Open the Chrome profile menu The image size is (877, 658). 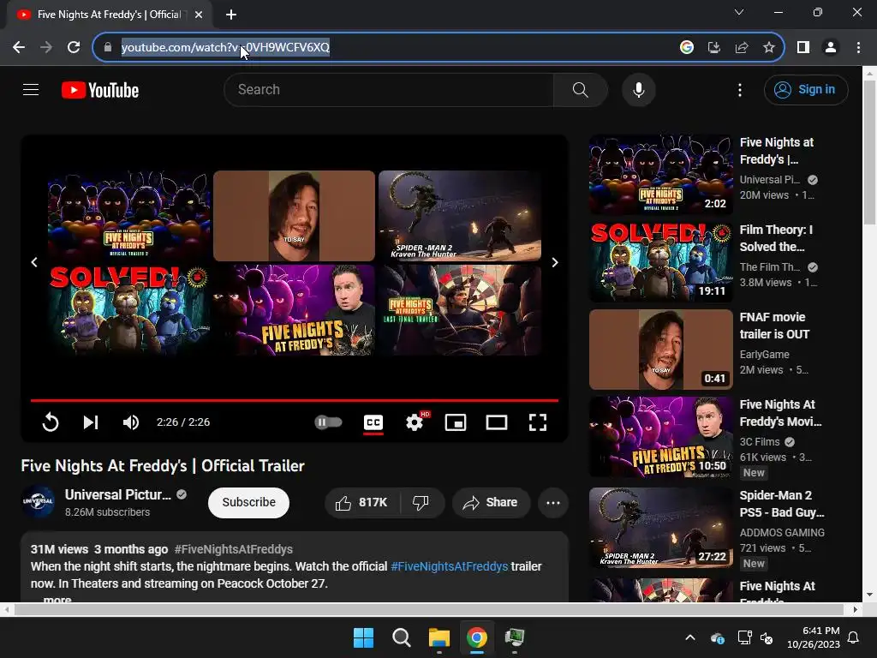point(831,48)
